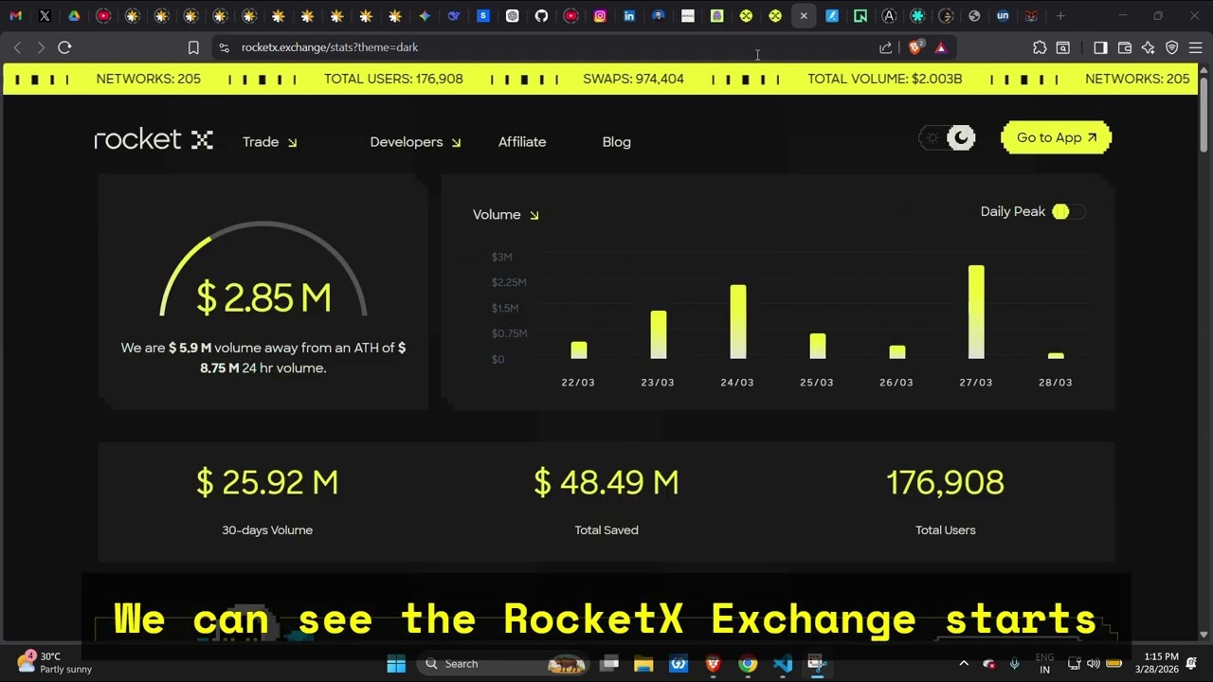The height and width of the screenshot is (682, 1213).
Task: Select the 22/03 volume bar
Action: 578,350
